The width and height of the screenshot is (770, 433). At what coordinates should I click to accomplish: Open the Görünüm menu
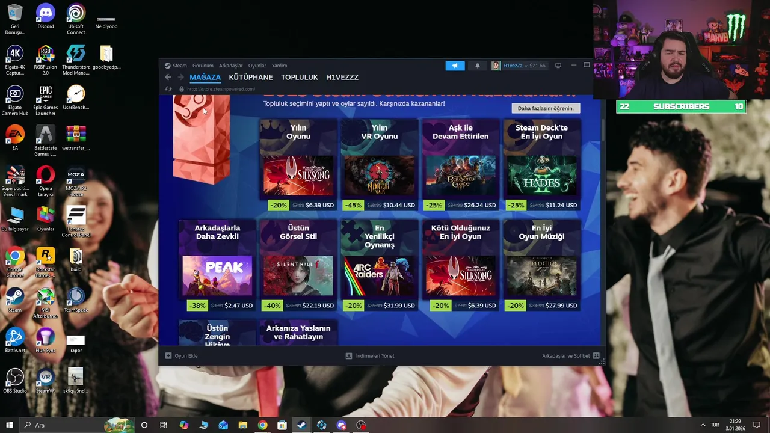[203, 66]
